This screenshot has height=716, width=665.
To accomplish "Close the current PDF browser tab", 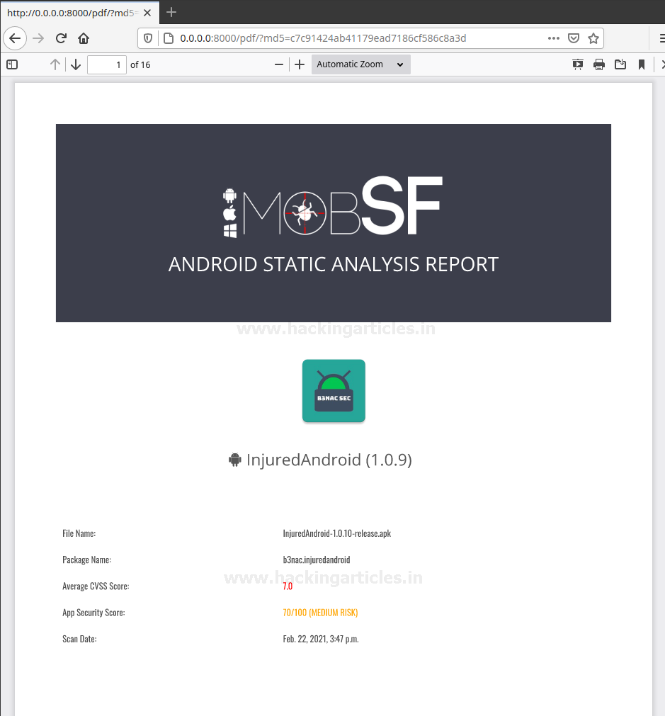I will (147, 13).
